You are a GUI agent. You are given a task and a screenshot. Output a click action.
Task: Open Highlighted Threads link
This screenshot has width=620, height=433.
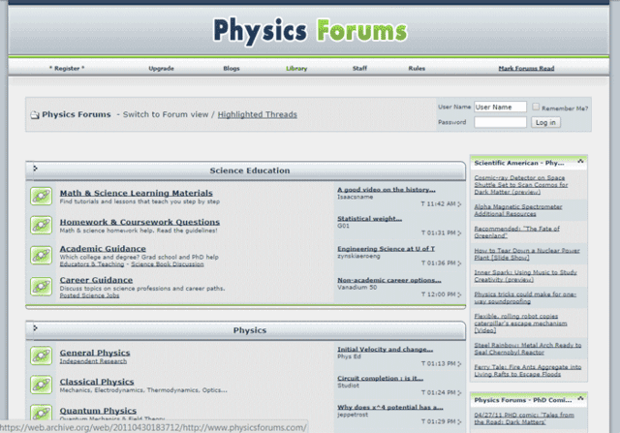click(x=258, y=114)
